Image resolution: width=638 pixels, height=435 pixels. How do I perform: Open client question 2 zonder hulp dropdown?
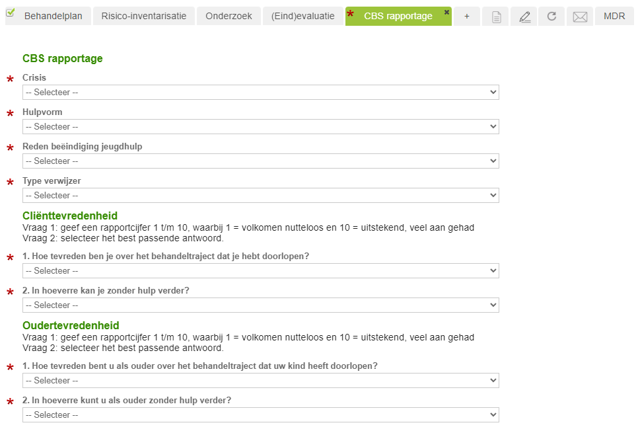tap(261, 305)
